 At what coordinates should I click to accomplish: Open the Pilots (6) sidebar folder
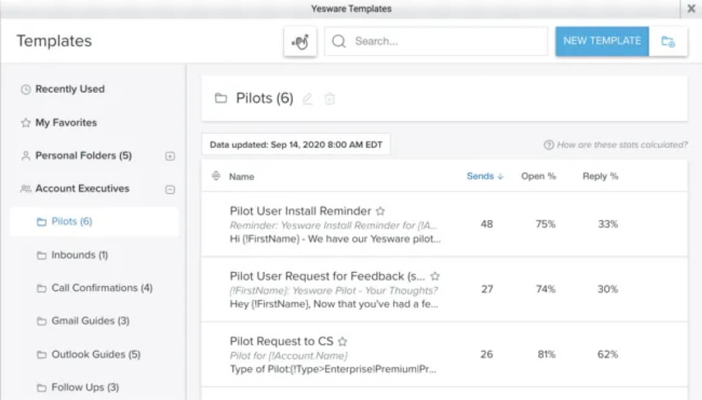(72, 222)
